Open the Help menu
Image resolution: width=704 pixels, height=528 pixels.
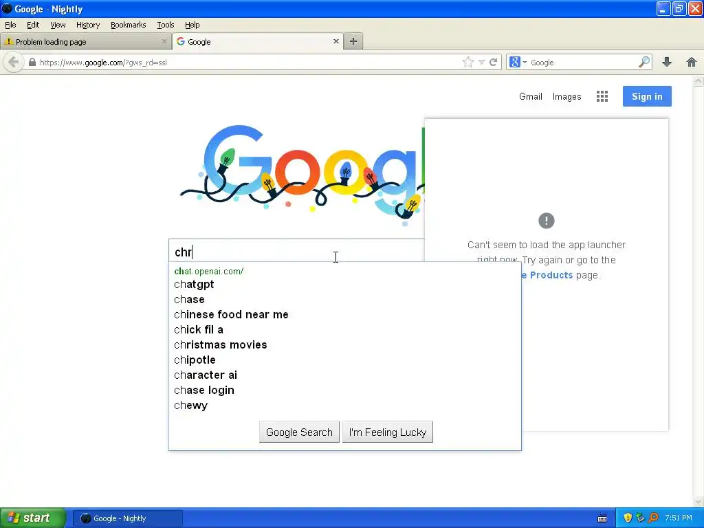point(192,25)
